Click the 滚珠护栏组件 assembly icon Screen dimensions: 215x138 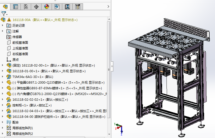pos(9,117)
